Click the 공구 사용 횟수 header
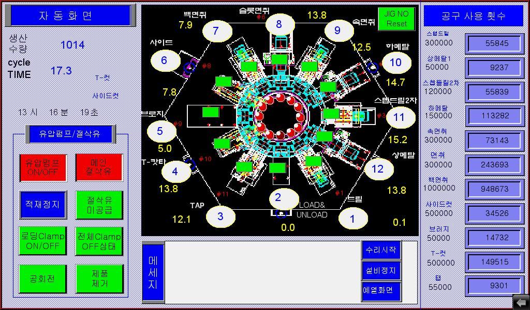The image size is (530, 310). (474, 16)
